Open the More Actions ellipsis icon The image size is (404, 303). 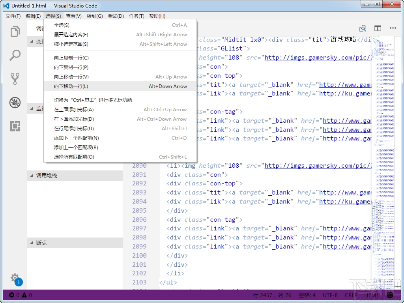pos(393,28)
